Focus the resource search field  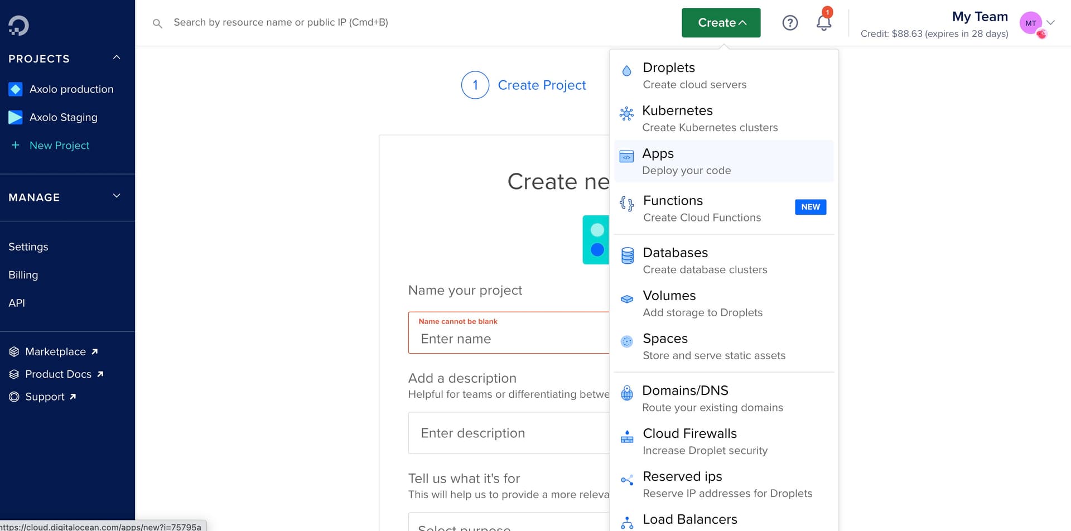coord(281,22)
